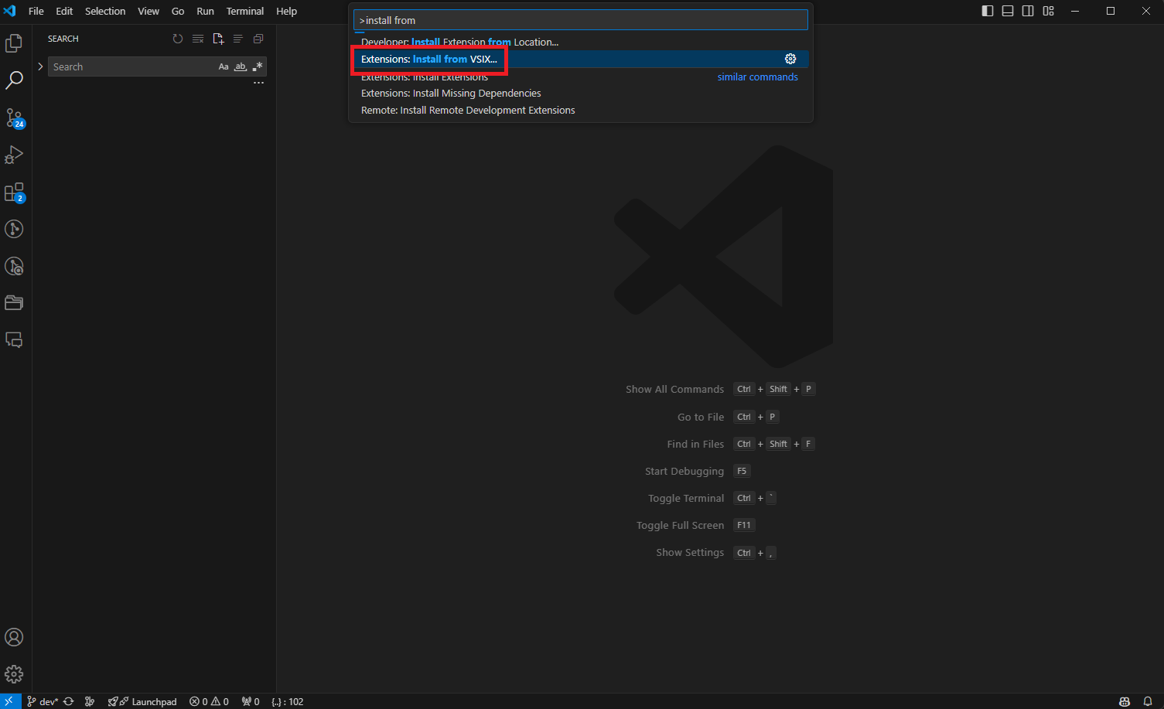Open the Search view in activity bar
This screenshot has height=709, width=1164.
[x=14, y=80]
